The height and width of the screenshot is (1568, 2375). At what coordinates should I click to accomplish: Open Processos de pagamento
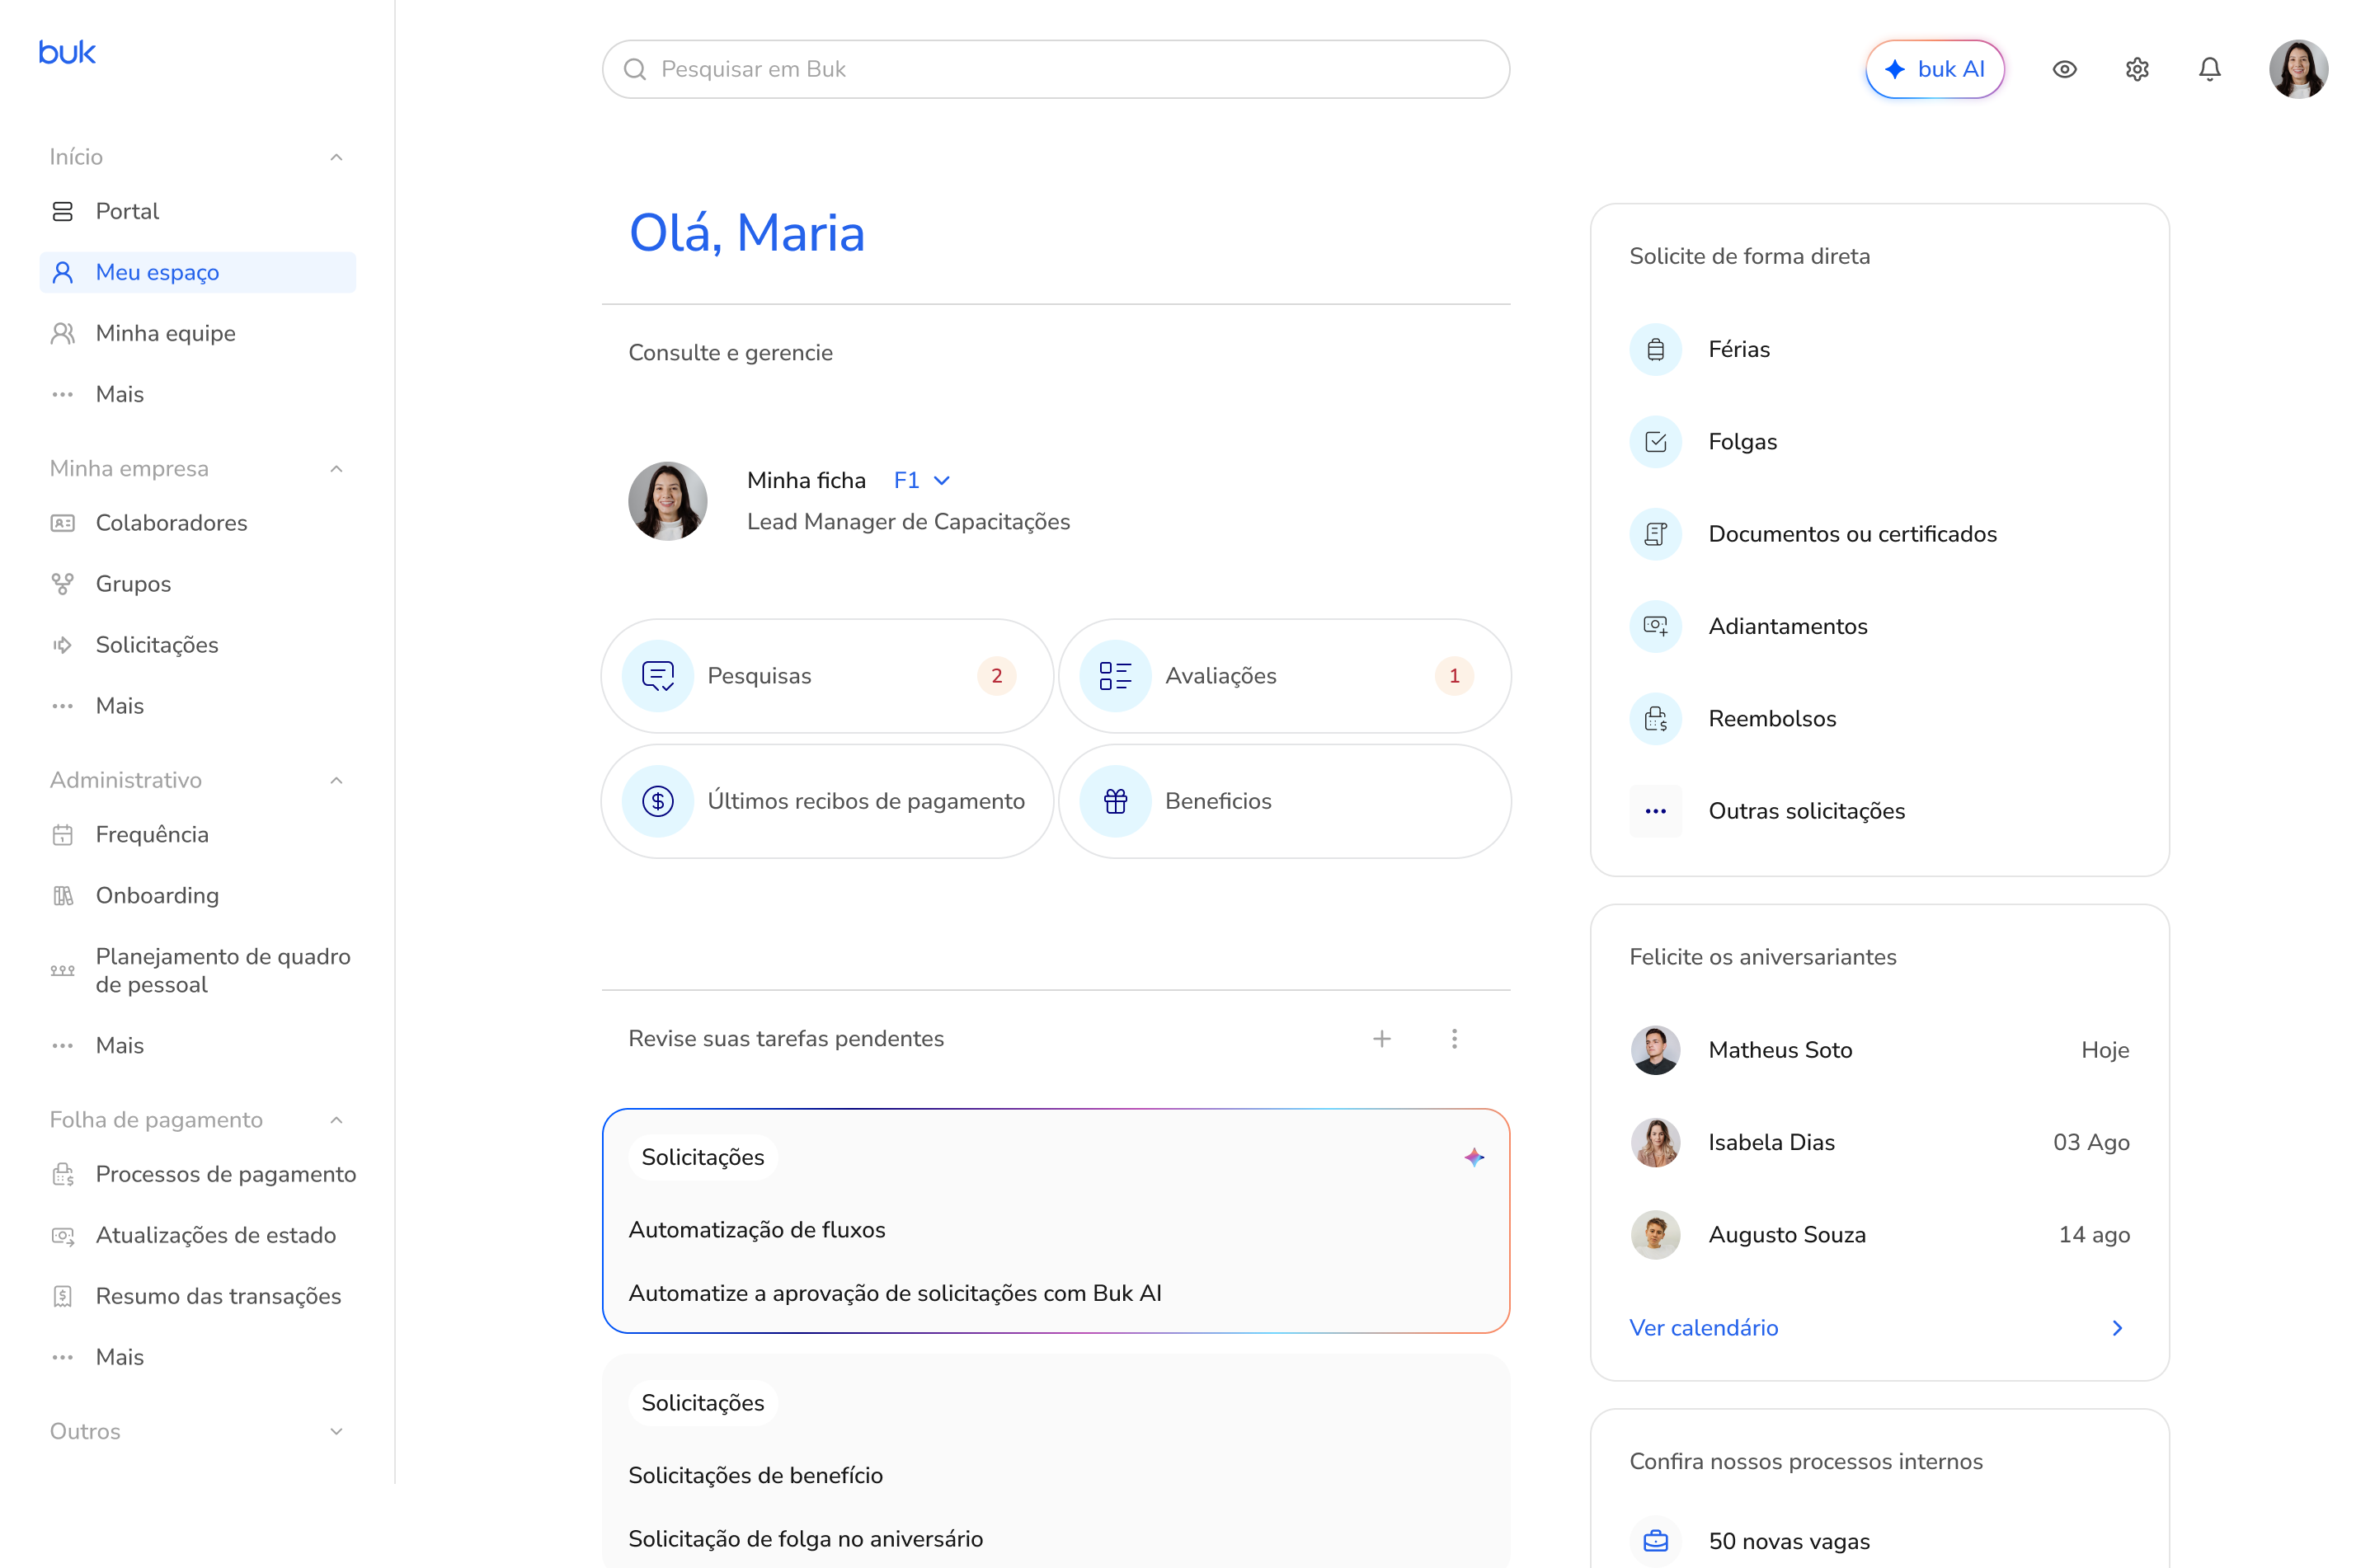[x=197, y=1174]
